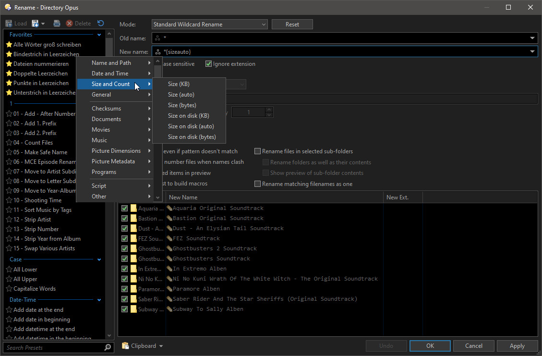This screenshot has height=356, width=542.
Task: Open the Clipboard dropdown arrow
Action: pos(161,346)
